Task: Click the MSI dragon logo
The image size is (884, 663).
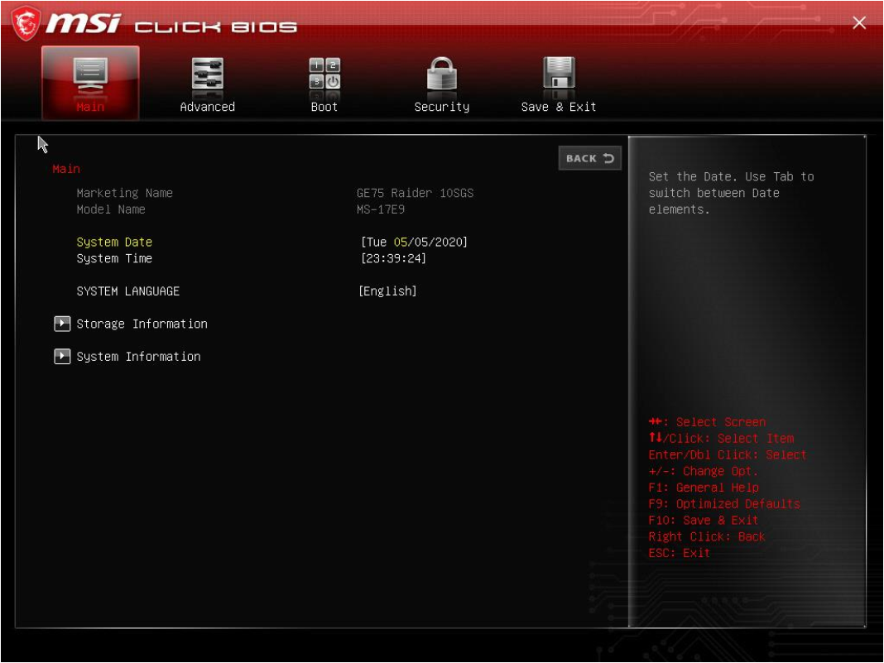Action: (24, 22)
